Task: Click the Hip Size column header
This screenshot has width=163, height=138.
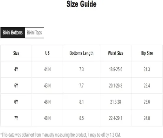Action: (x=147, y=53)
